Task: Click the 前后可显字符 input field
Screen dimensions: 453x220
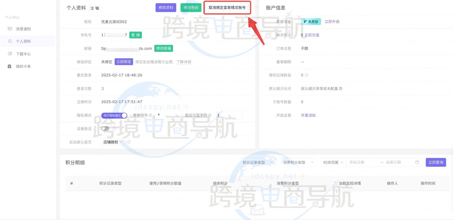Action: (228, 115)
